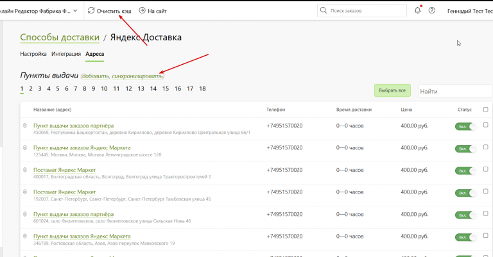Viewport: 493px width, 257px height.
Task: Click drag handle of Ленинградское шоссе 128 row
Action: point(25,147)
